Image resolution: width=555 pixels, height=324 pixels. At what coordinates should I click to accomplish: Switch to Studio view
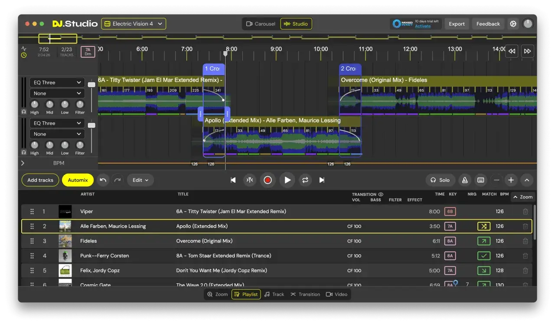point(296,24)
